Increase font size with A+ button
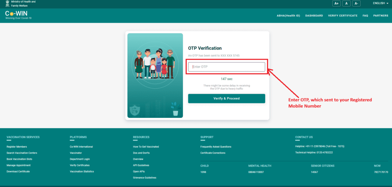 tap(336, 3)
